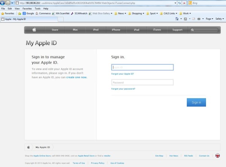Open the Commerce favorites link
This screenshot has height=167, width=226.
pyautogui.click(x=43, y=14)
